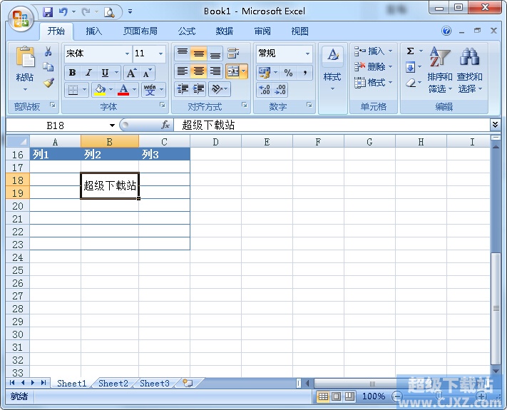
Task: Apply comma style number format
Action: pyautogui.click(x=305, y=73)
